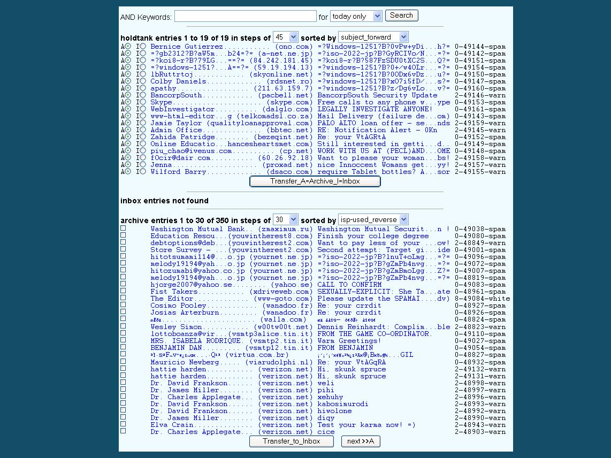
Task: Check the Wesley Simon archive entry checkbox
Action: (x=123, y=326)
